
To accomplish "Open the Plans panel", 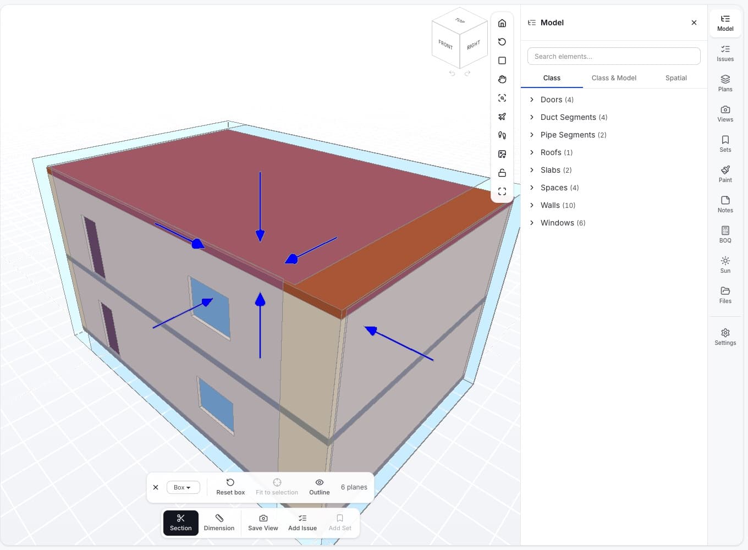I will coord(725,83).
